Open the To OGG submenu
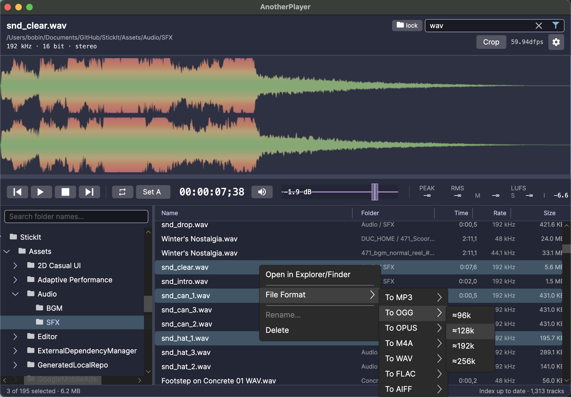Image resolution: width=571 pixels, height=397 pixels. pos(413,313)
